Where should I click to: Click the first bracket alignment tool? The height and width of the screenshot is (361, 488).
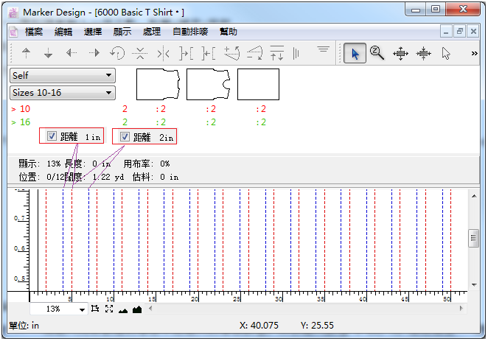point(186,53)
